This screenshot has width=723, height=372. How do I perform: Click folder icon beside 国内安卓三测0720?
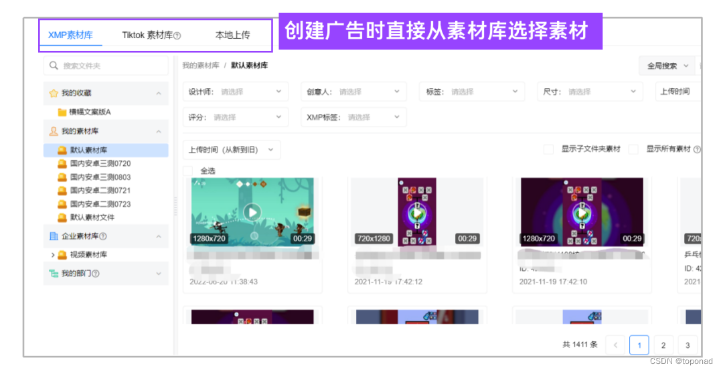[62, 164]
